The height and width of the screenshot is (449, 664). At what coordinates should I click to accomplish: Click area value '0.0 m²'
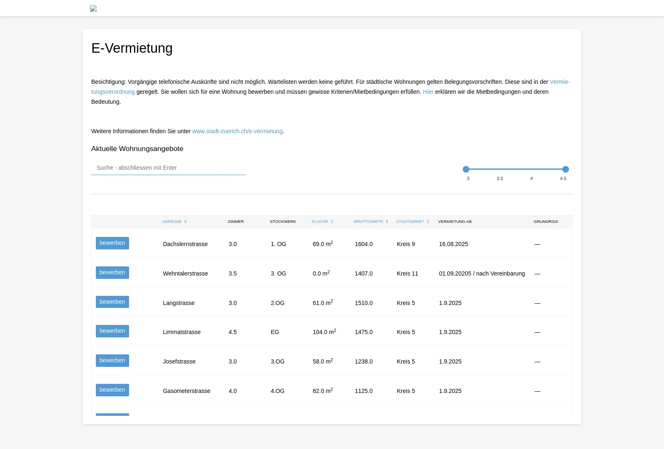pos(321,273)
